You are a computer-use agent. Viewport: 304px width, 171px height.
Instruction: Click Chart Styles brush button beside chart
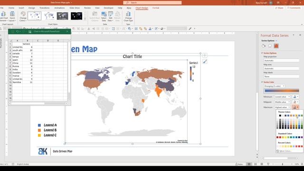(x=205, y=62)
